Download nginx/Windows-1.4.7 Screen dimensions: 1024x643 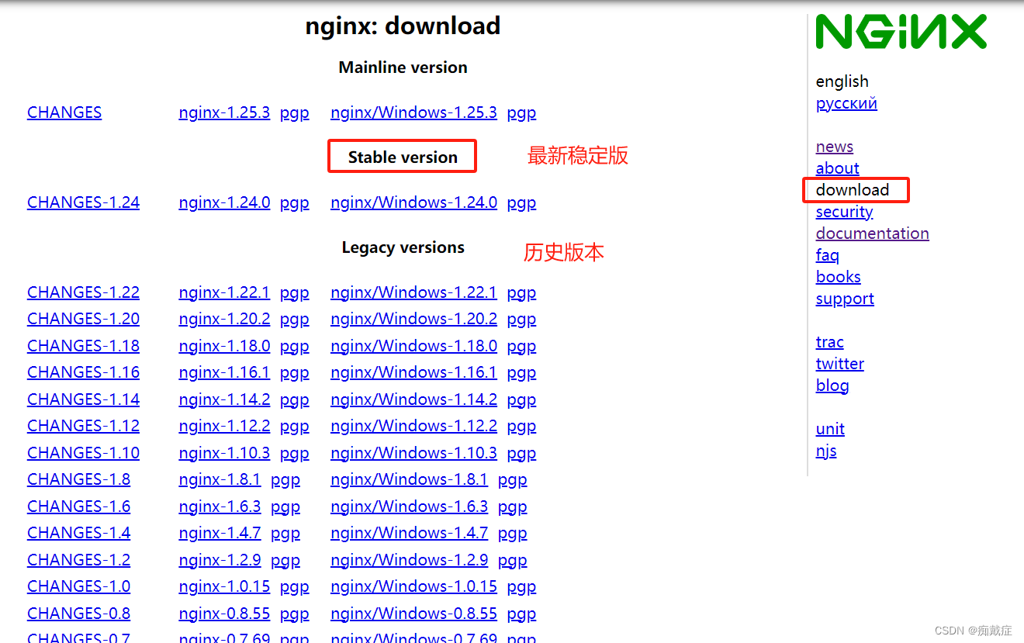coord(409,533)
